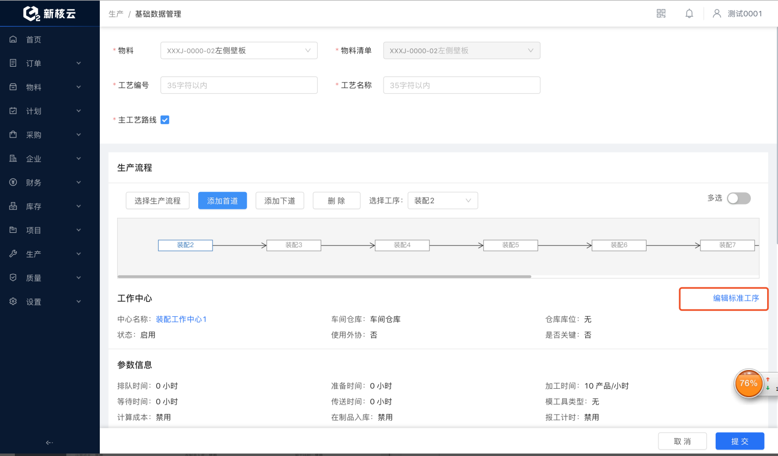Open the 物料 dropdown
The height and width of the screenshot is (456, 778).
coord(239,50)
